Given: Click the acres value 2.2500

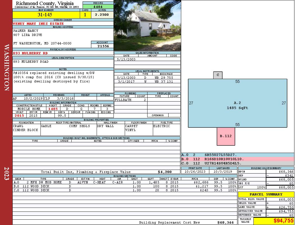Looking at the screenshot, I should (102, 15).
